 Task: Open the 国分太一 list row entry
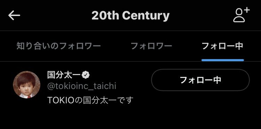point(130,87)
